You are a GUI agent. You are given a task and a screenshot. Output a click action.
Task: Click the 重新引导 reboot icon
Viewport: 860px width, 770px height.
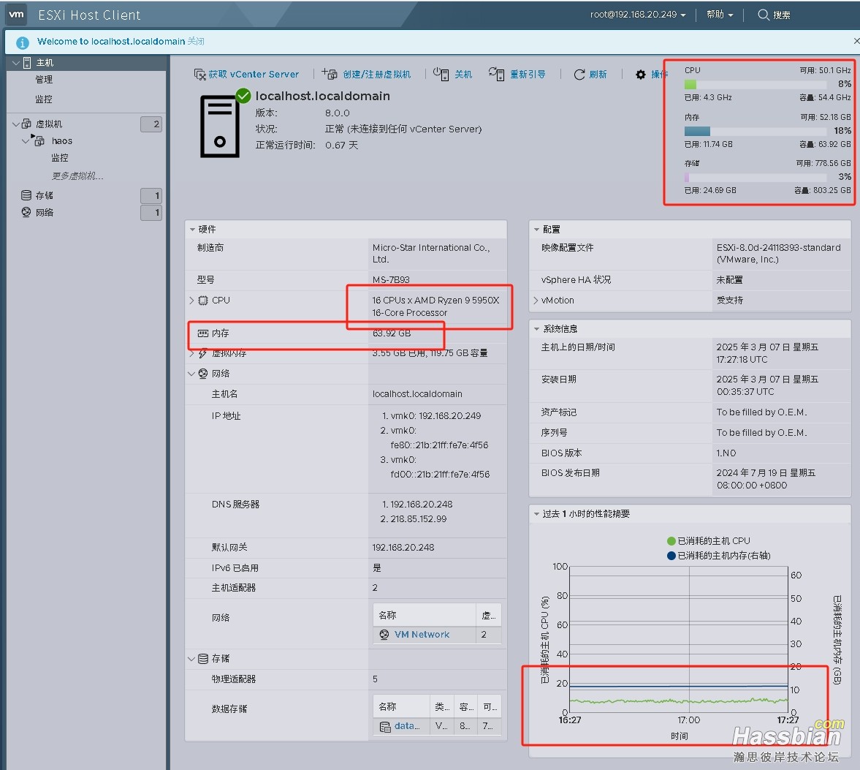pyautogui.click(x=496, y=74)
